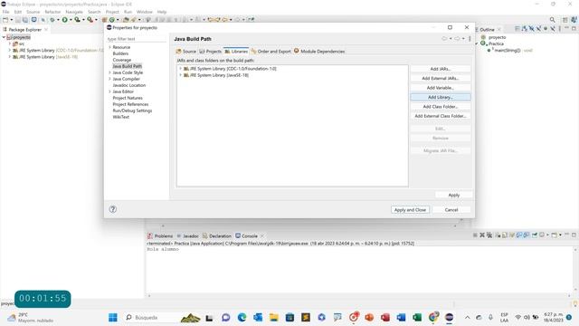Open the Declaration tab
Screen dimensions: 579x326
217,235
